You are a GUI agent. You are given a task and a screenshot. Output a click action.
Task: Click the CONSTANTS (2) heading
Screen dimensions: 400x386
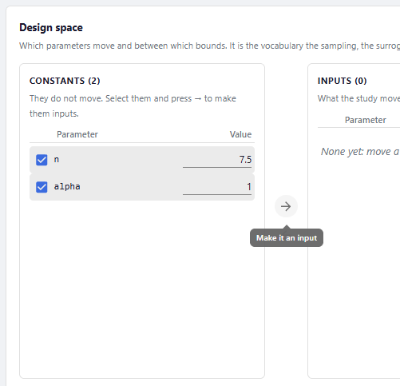point(65,81)
